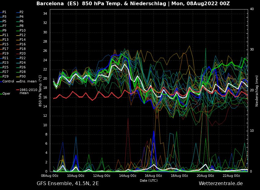
Task: Click the 12Aug 00z date tick
Action: point(102,176)
